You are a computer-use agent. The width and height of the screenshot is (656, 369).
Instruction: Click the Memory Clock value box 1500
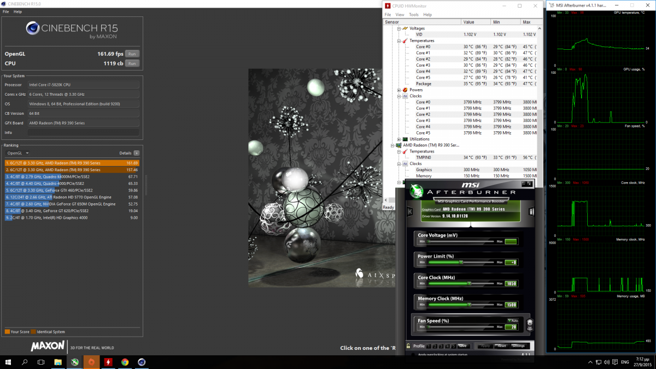pos(511,304)
